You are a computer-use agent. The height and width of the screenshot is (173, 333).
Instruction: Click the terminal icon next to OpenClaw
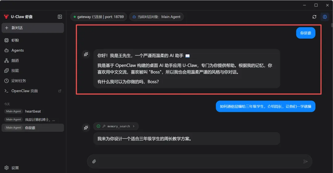6,91
